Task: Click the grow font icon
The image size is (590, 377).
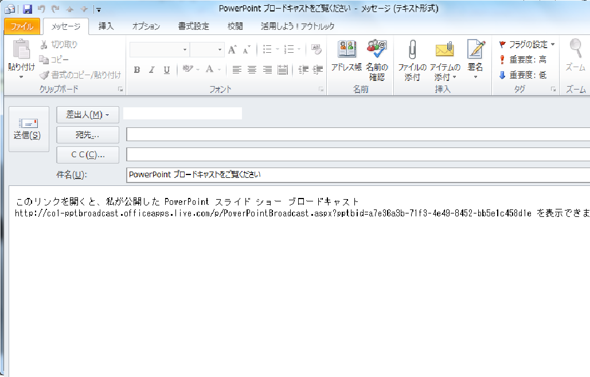Action: coord(232,49)
